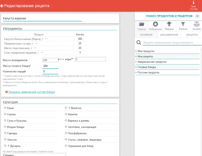Edit quantity 3 for Соль поваренная
This screenshot has width=202, height=156.
pos(80,52)
